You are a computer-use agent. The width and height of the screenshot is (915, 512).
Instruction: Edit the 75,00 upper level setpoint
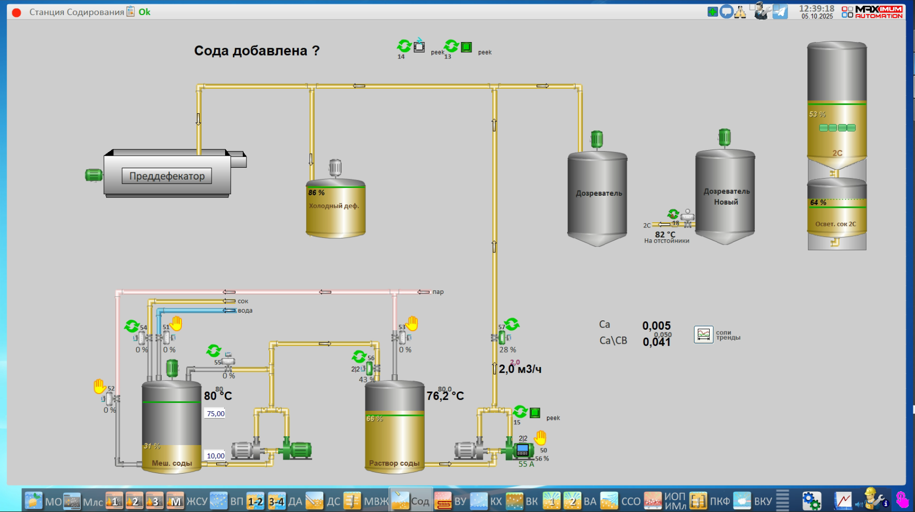(215, 413)
